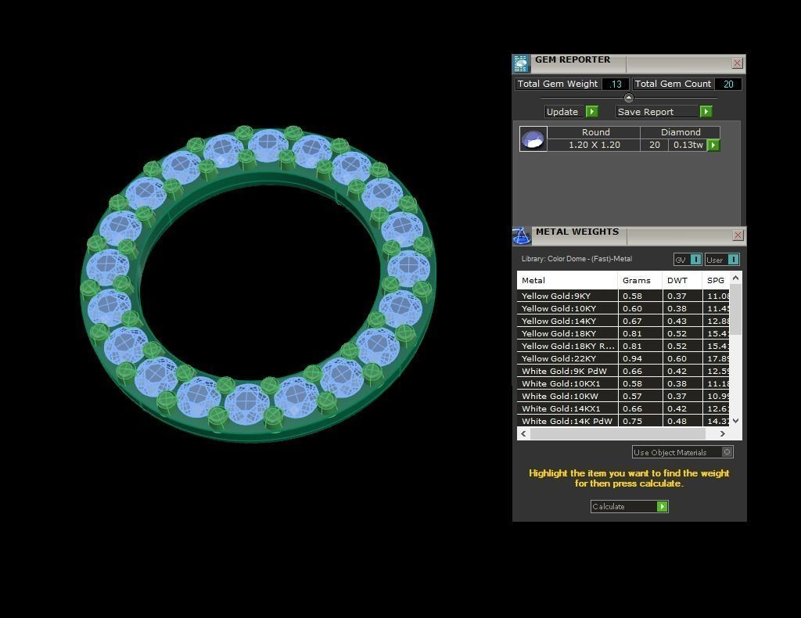The height and width of the screenshot is (618, 801).
Task: Select the Yellow Gold:10KY row
Action: 623,308
